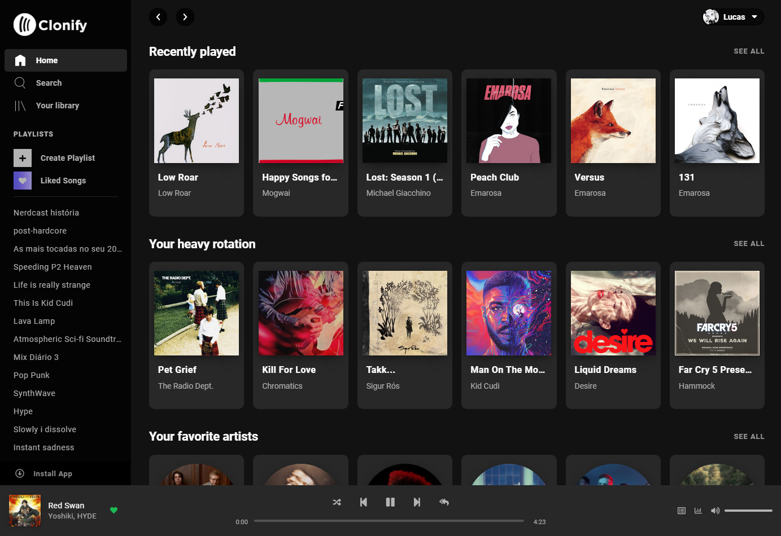See all Your heavy rotation
Image resolution: width=781 pixels, height=536 pixels.
749,244
